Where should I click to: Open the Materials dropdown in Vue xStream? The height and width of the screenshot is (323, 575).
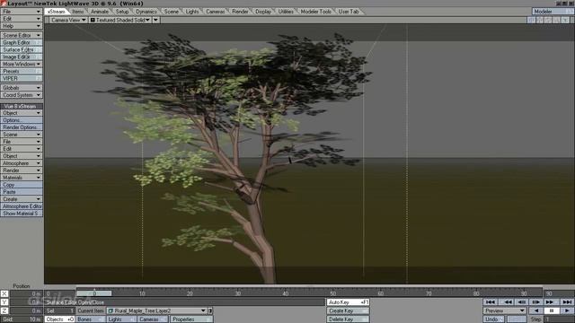click(22, 178)
